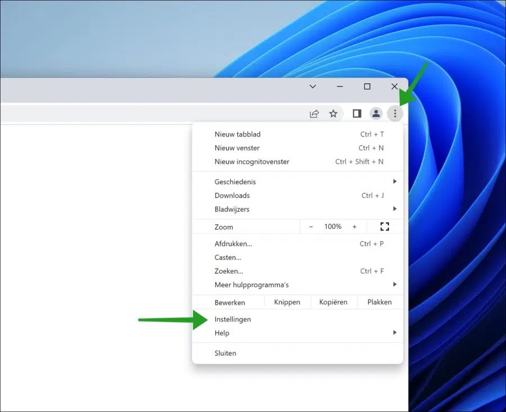Select Nieuw venster
The image size is (506, 412).
point(297,148)
